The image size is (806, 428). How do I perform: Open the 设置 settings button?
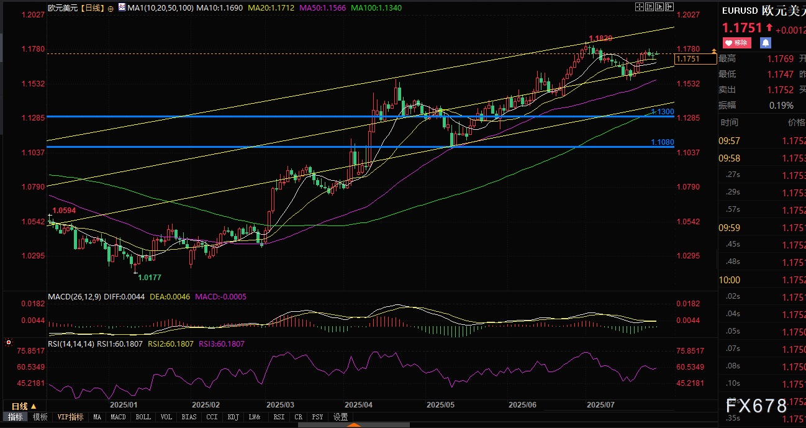pos(340,417)
